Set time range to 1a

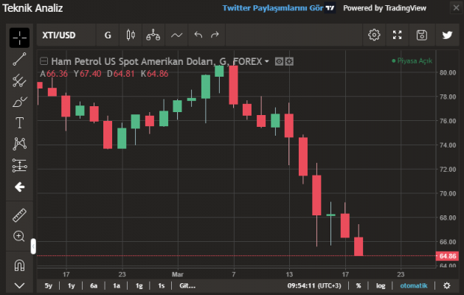117,286
